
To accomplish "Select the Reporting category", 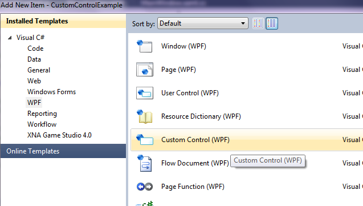I will click(x=42, y=114).
